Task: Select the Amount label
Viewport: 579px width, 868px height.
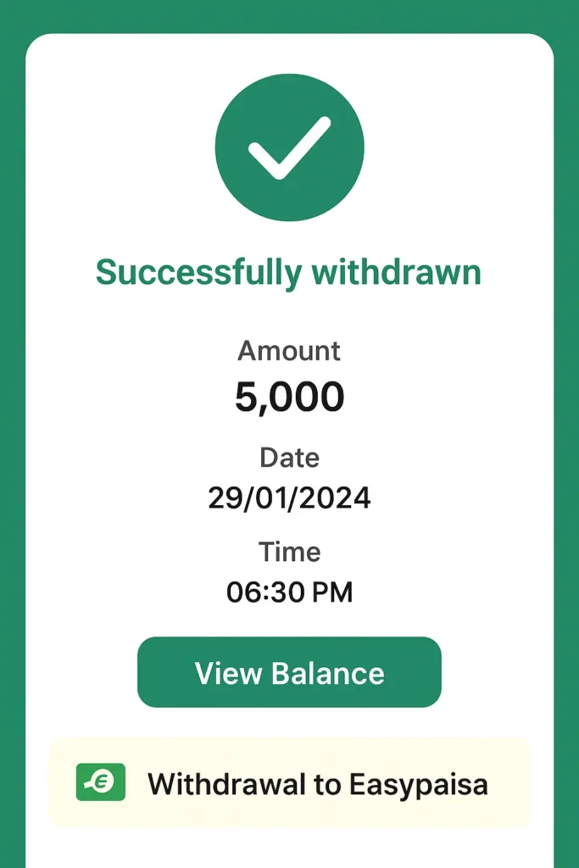Action: point(289,350)
